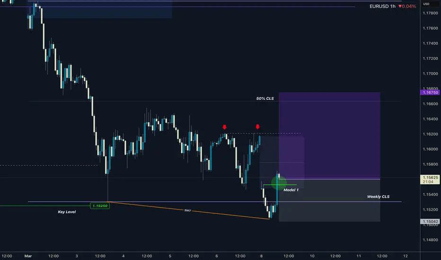Image resolution: width=441 pixels, height=260 pixels.
Task: Click the 1.15400 price axis label
Action: pos(430,194)
